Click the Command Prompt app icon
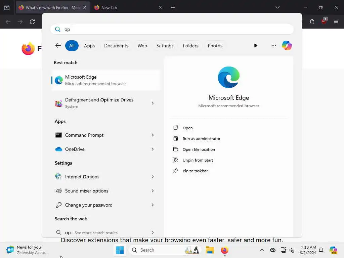This screenshot has height=258, width=344. pos(58,135)
